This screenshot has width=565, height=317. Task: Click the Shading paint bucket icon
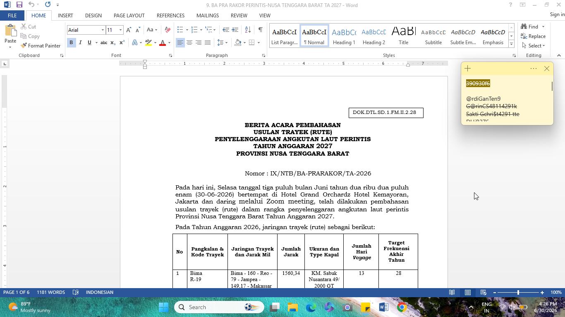pos(238,43)
